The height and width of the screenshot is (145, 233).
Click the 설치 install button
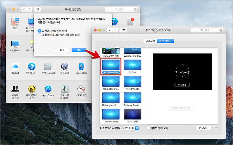click(79, 50)
